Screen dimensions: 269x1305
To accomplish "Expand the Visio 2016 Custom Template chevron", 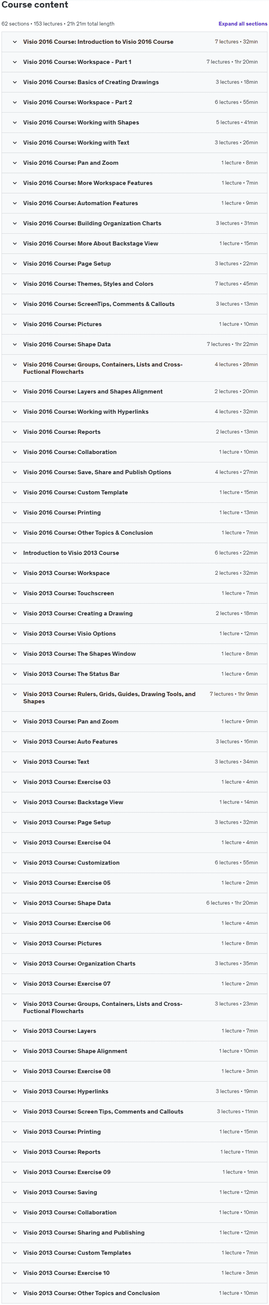I will click(15, 493).
